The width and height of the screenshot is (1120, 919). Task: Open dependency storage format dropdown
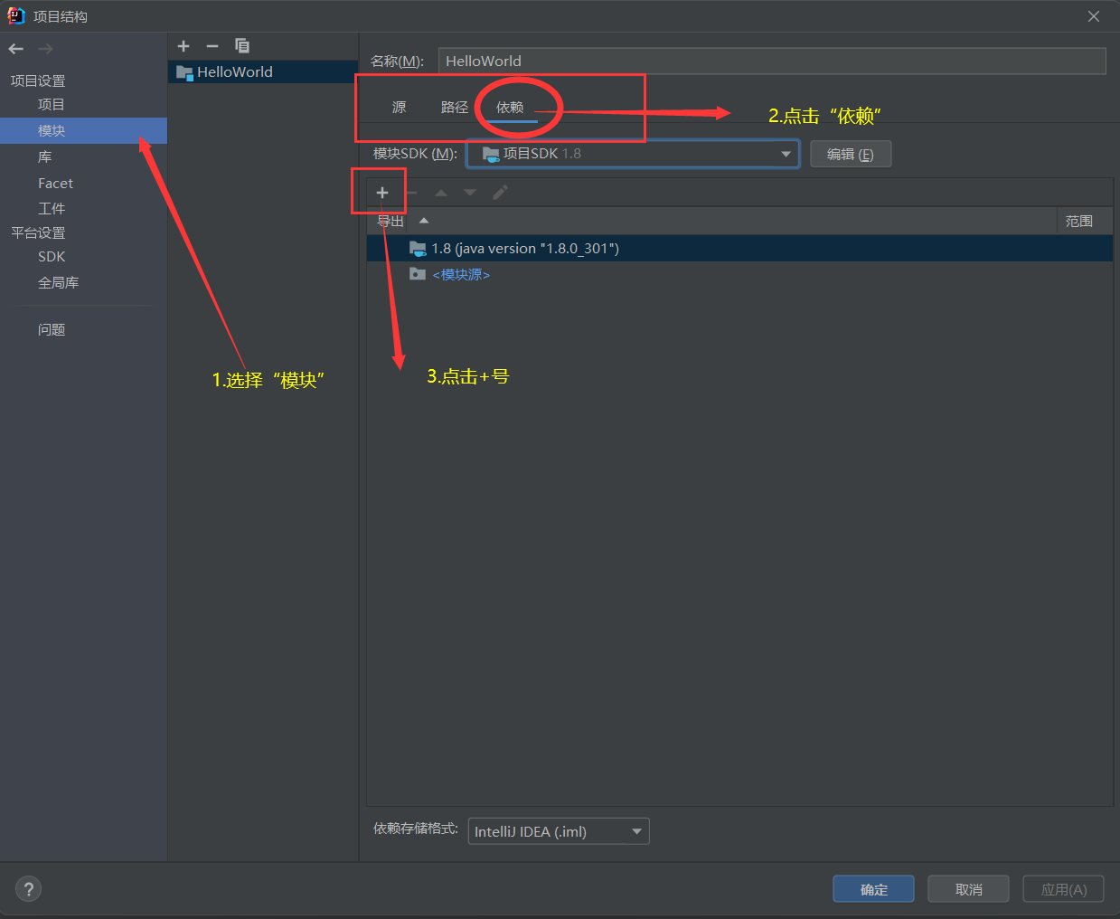pyautogui.click(x=559, y=831)
